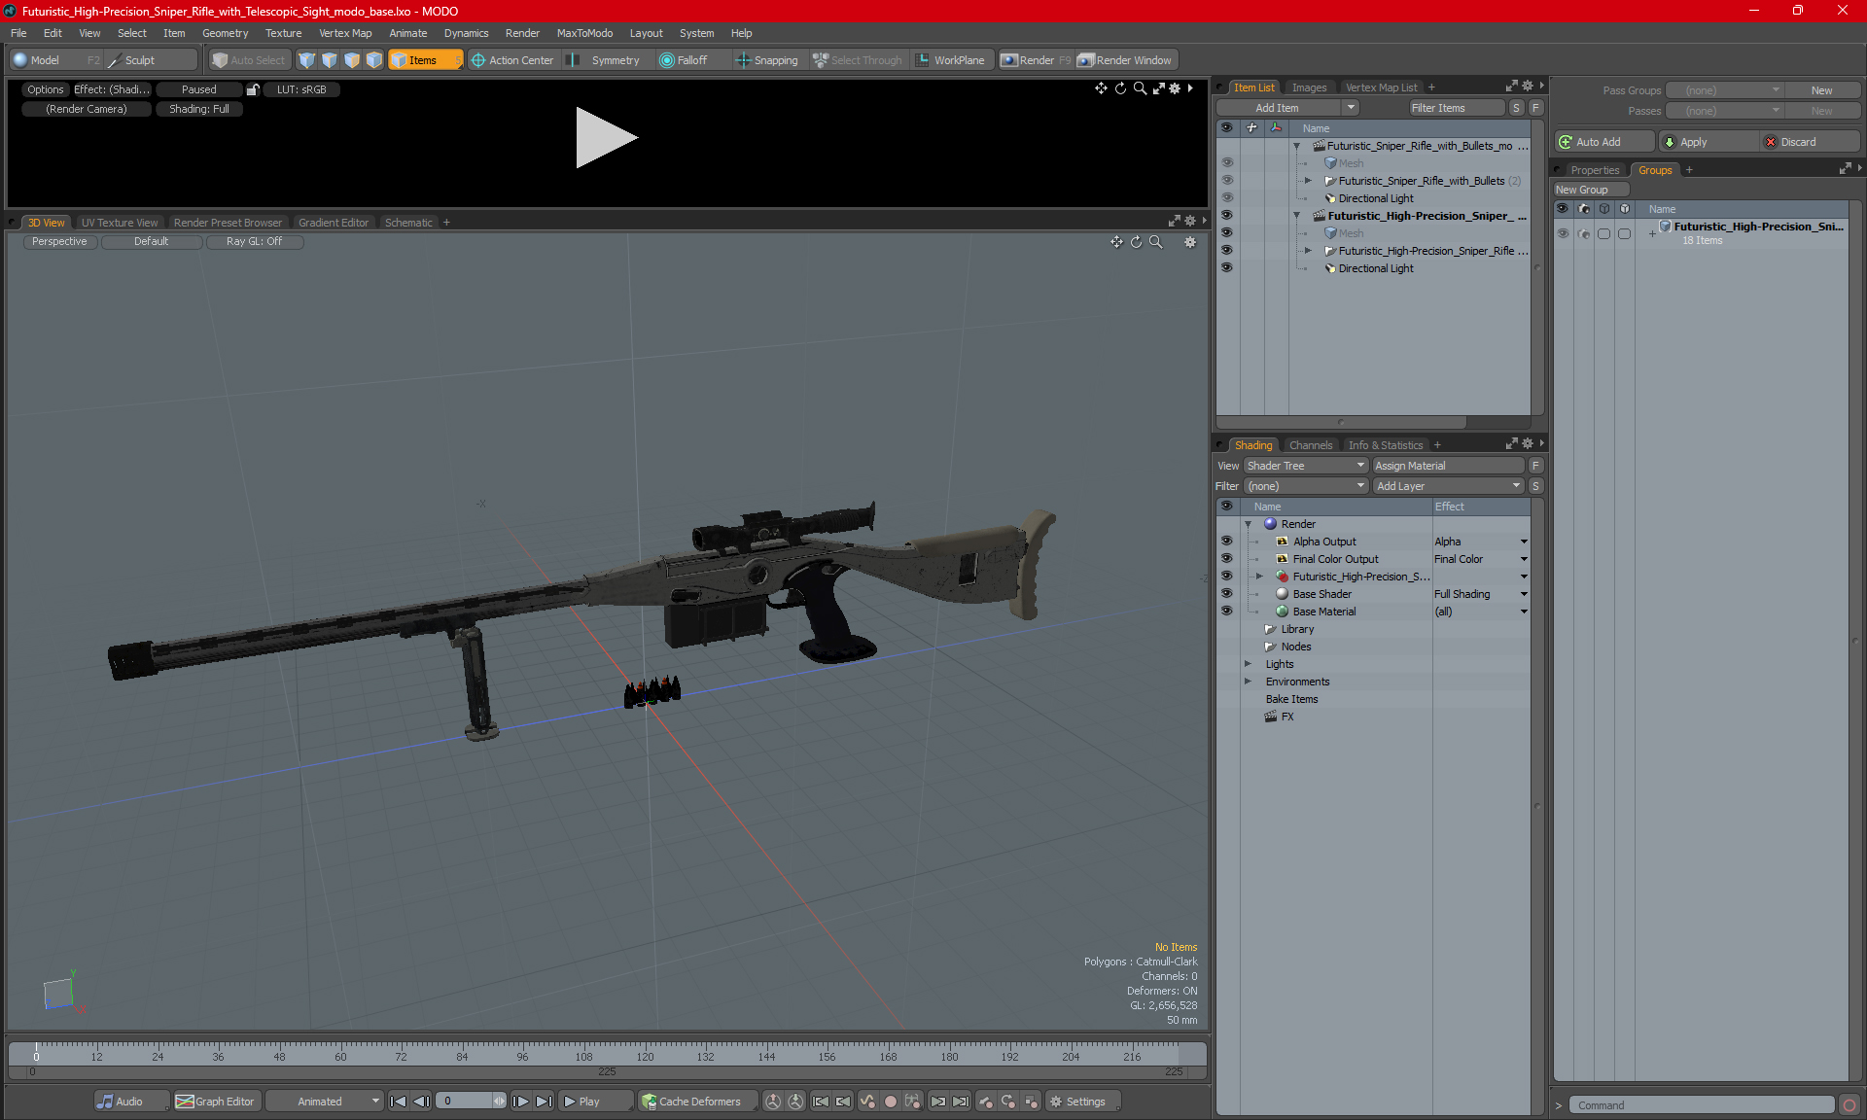Open the Properties tab
Screen dimensions: 1867x1120
(1595, 170)
